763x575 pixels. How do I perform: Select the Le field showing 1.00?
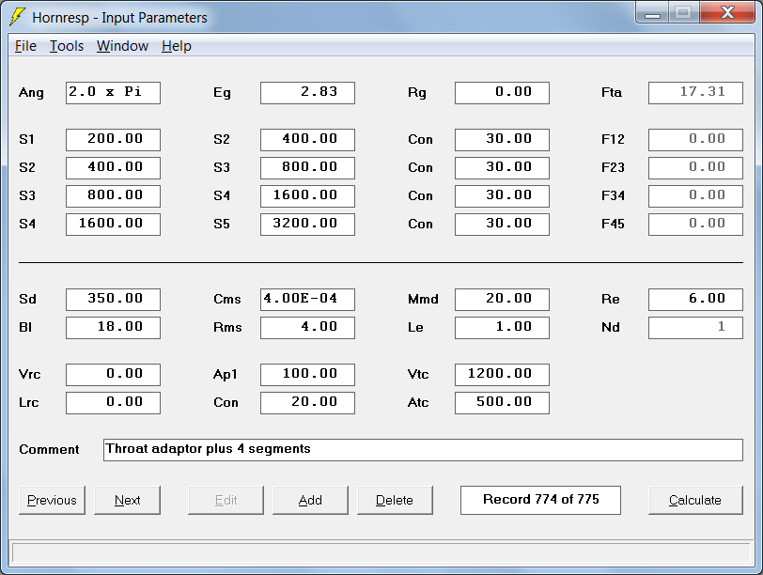(x=502, y=328)
